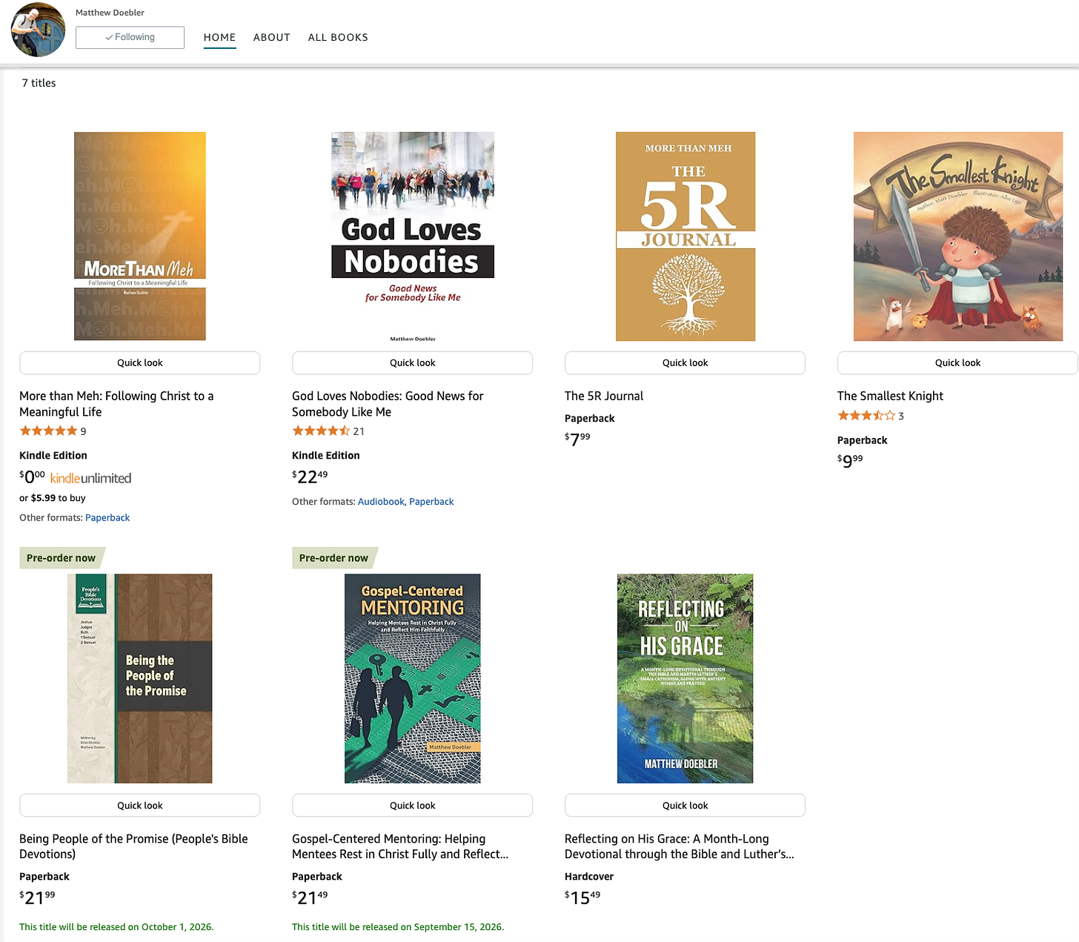The image size is (1079, 942).
Task: View star ratings for The Smallest Knight
Action: click(866, 416)
